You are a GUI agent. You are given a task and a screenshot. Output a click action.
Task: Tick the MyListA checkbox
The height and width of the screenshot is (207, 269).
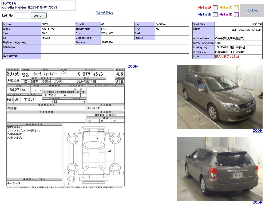click(215, 8)
